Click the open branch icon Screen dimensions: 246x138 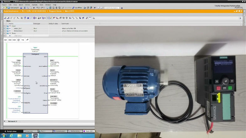(23, 40)
